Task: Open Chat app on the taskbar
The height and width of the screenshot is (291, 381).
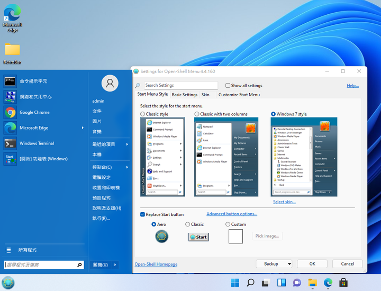Action: pos(297,283)
